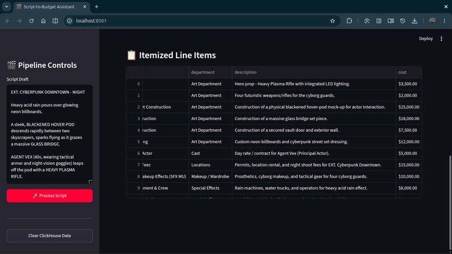452x254 pixels.
Task: Click Clear ClickHouse Data button
Action: coord(49,235)
